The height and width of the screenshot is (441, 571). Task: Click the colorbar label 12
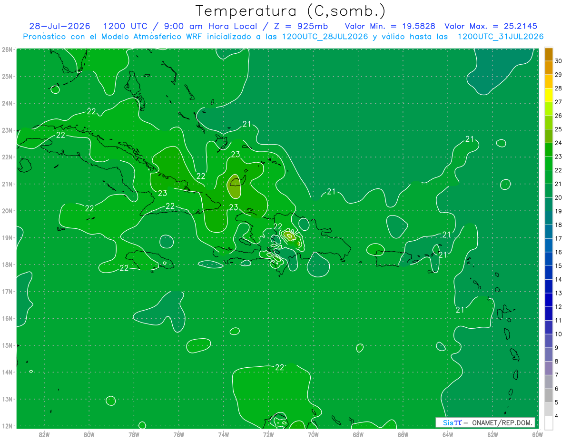pos(559,307)
